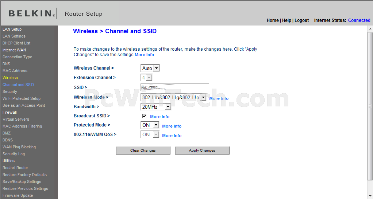Click Wireless section header in sidebar
The image size is (373, 199).
coord(10,78)
